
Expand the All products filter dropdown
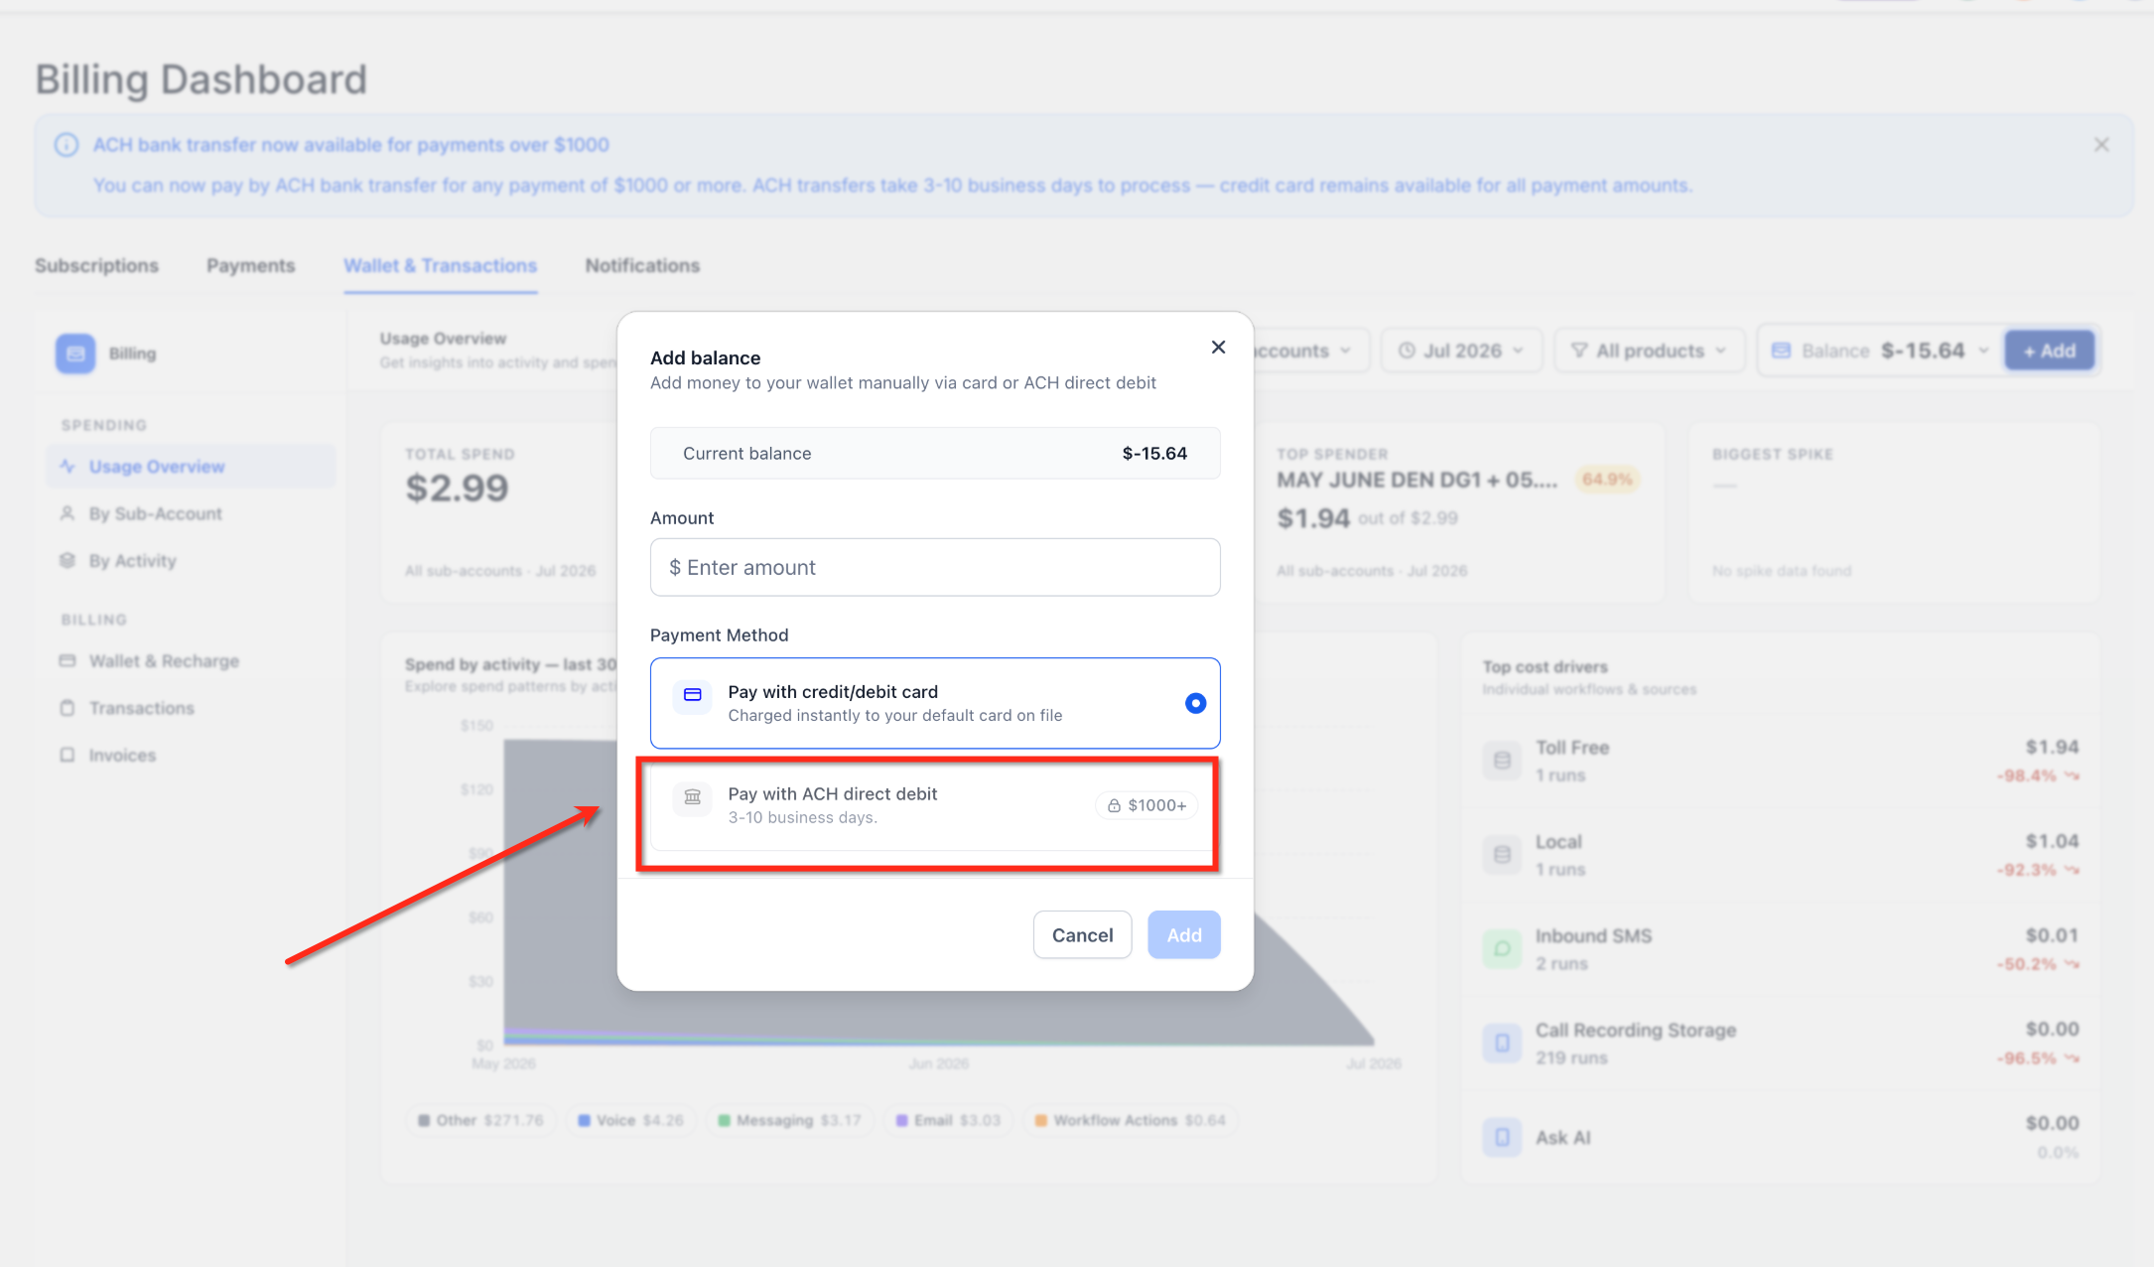pos(1649,351)
